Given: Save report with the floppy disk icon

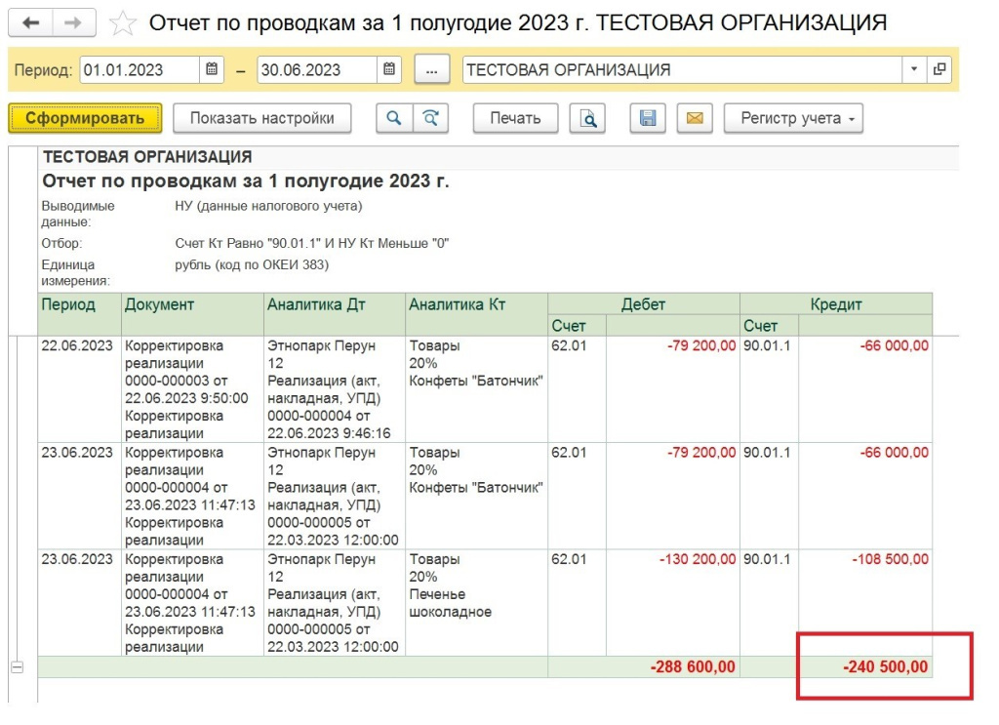Looking at the screenshot, I should click(648, 118).
